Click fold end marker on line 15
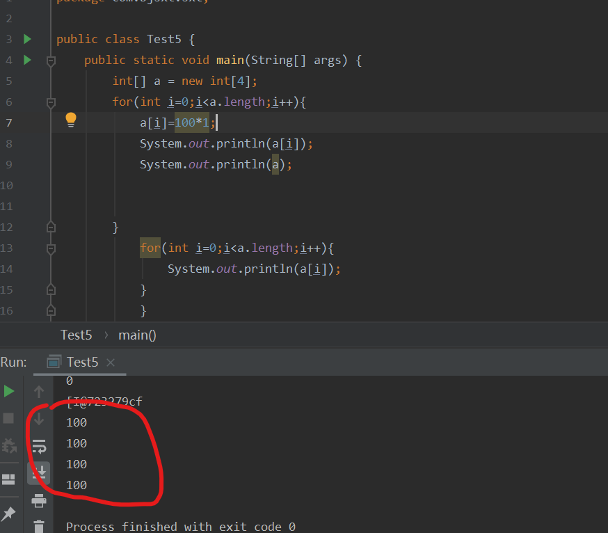Image resolution: width=608 pixels, height=533 pixels. tap(51, 289)
